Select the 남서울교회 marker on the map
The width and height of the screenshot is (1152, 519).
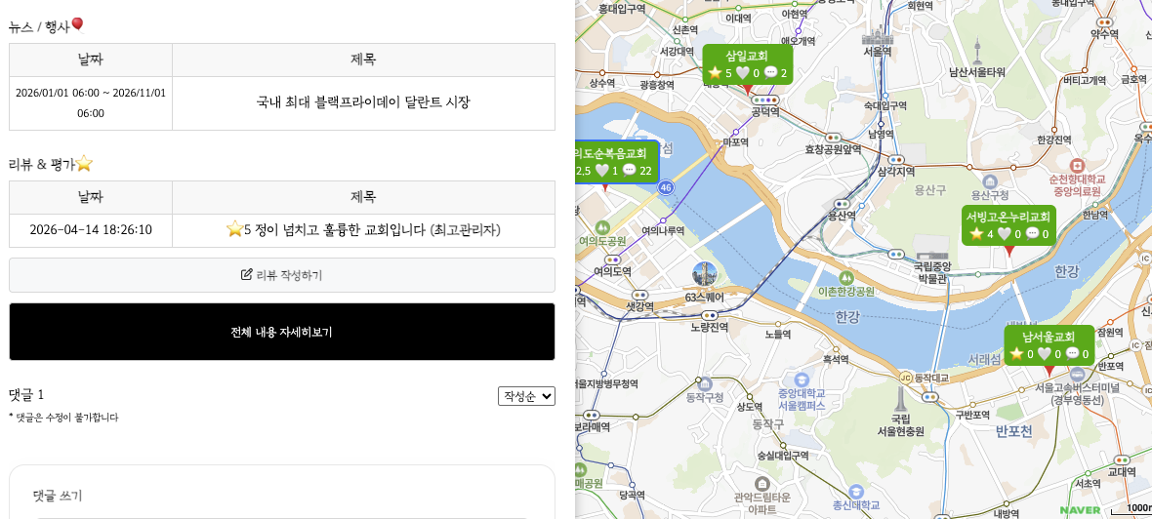1049,345
